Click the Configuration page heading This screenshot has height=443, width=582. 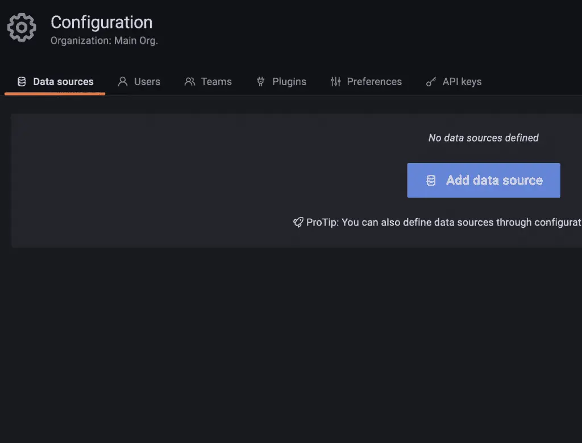point(101,22)
